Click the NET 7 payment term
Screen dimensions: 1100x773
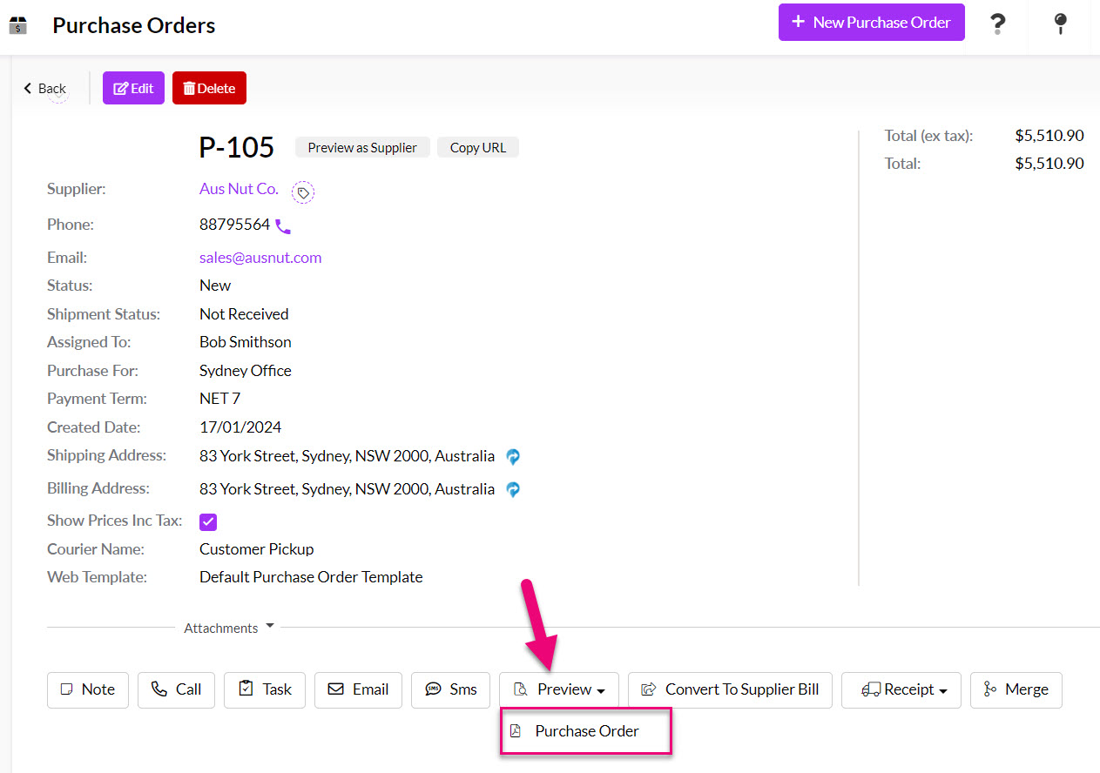pyautogui.click(x=219, y=399)
